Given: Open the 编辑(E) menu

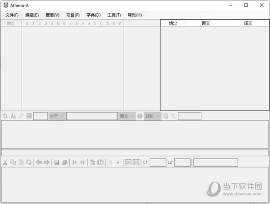Looking at the screenshot, I should click(x=32, y=15).
